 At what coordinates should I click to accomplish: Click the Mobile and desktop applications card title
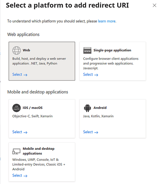tap(38, 151)
